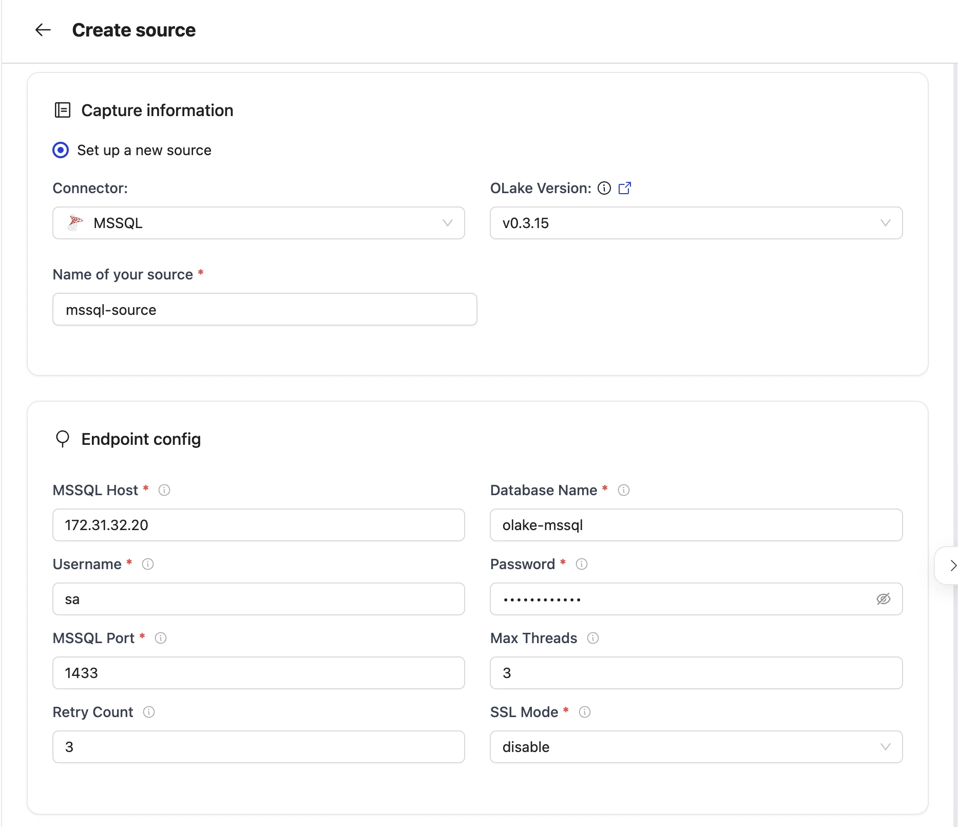
Task: Click the MSSQL connector logo
Action: coord(75,223)
